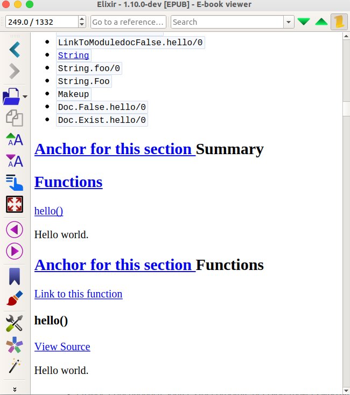This screenshot has height=395, width=350.
Task: Click the scroll up arrow of the scrollbar
Action: coord(346,36)
